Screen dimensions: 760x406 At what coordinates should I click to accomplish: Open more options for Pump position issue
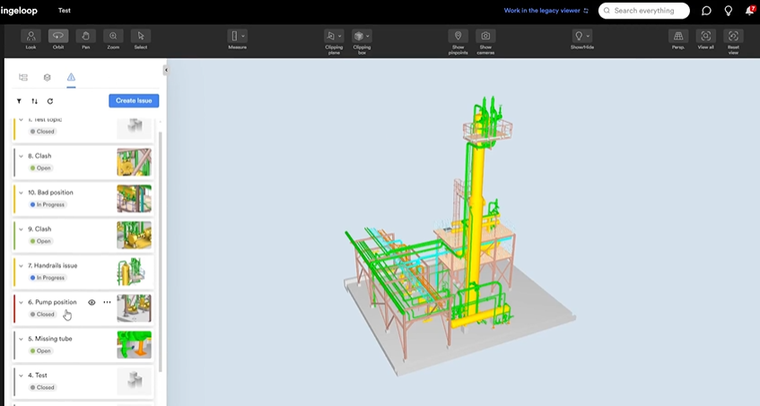tap(107, 302)
